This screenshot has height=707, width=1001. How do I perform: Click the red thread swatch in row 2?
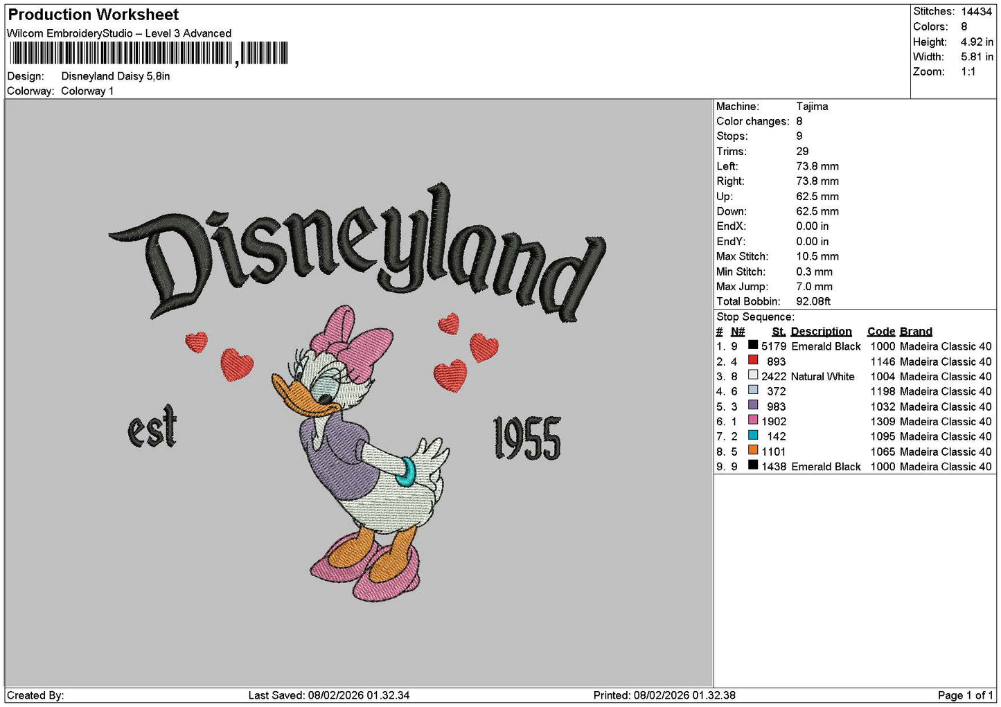point(753,360)
